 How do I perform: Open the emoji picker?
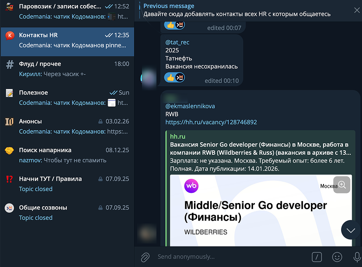tap(337, 257)
